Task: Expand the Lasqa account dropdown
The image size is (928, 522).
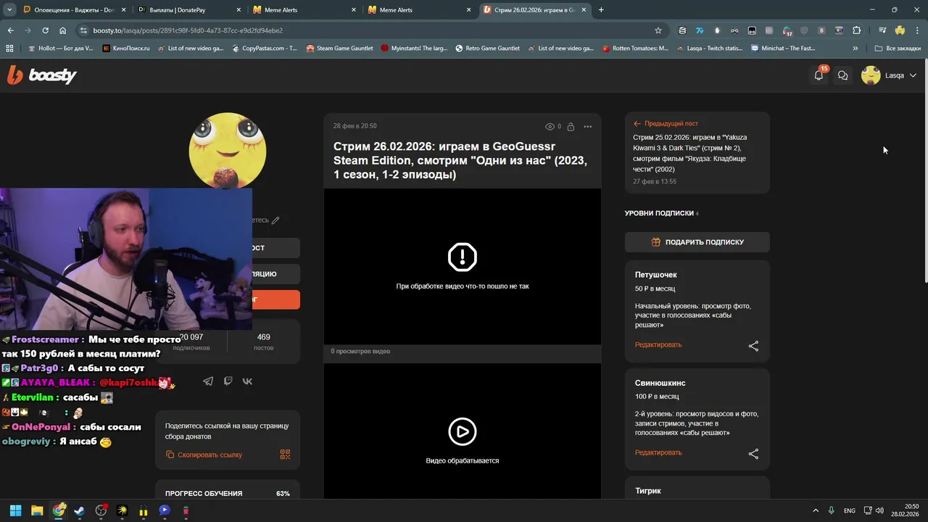Action: coord(912,75)
